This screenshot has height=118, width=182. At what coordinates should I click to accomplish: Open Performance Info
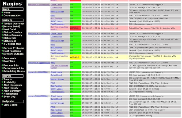(13, 68)
